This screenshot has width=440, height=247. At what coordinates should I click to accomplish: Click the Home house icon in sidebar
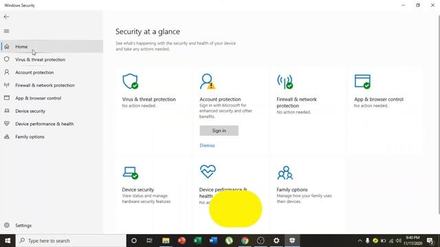point(7,47)
